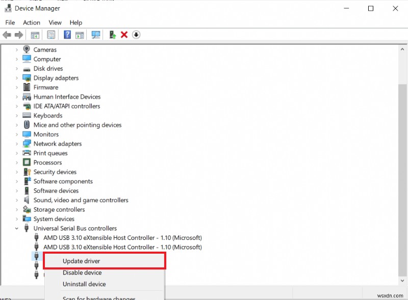Select the Software devices tree item
Viewport: 408px width, 300px height.
[56, 190]
